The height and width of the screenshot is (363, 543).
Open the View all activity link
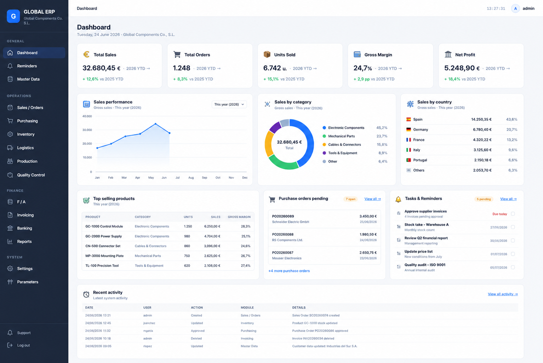click(x=503, y=294)
